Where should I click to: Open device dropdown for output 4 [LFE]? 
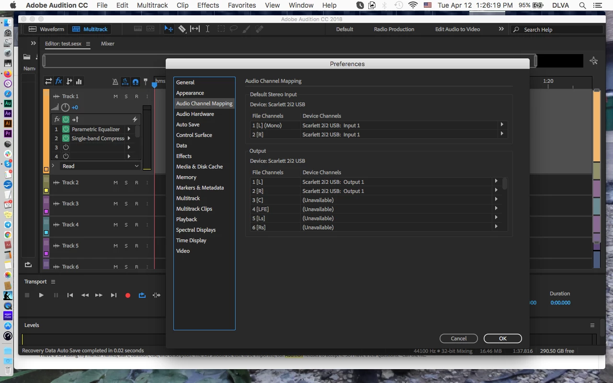[x=496, y=209]
